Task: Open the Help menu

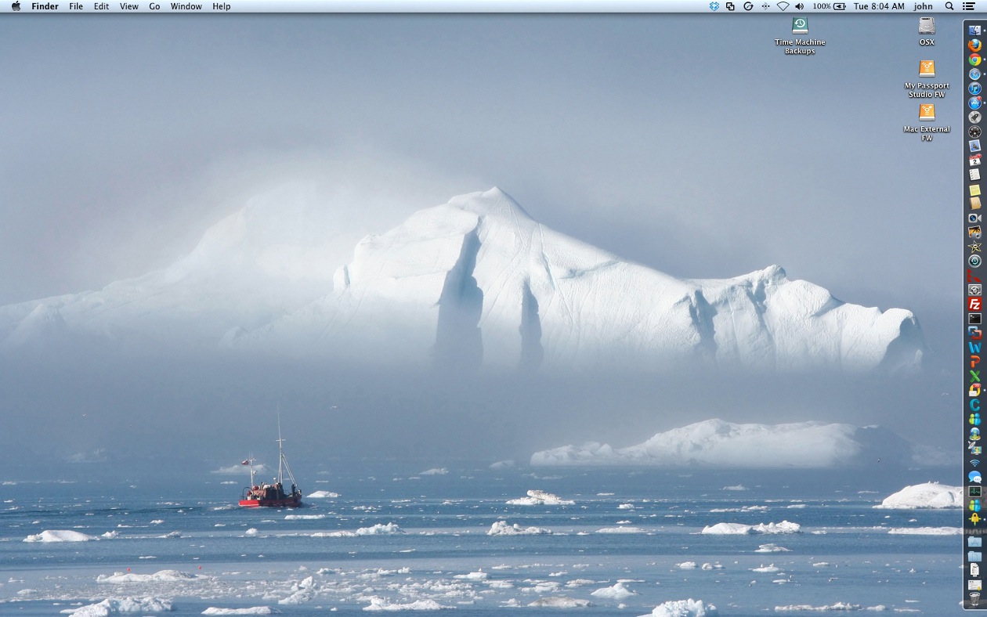Action: pyautogui.click(x=222, y=6)
